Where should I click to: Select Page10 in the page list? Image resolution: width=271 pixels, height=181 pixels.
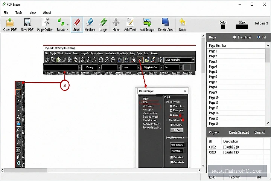pos(236,98)
